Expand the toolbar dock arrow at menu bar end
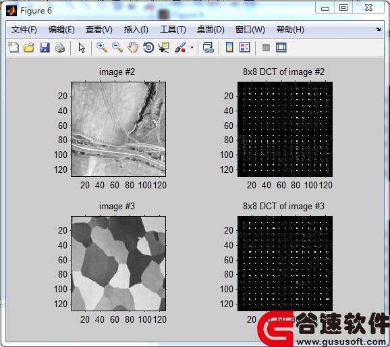 (379, 30)
